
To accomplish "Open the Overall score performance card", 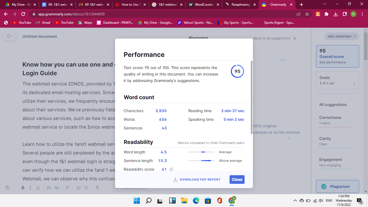I will [338, 56].
